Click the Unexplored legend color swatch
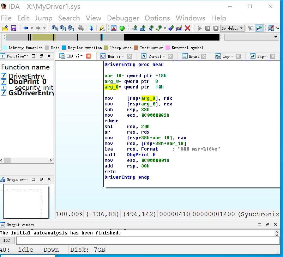The height and width of the screenshot is (257, 283). [x=106, y=48]
